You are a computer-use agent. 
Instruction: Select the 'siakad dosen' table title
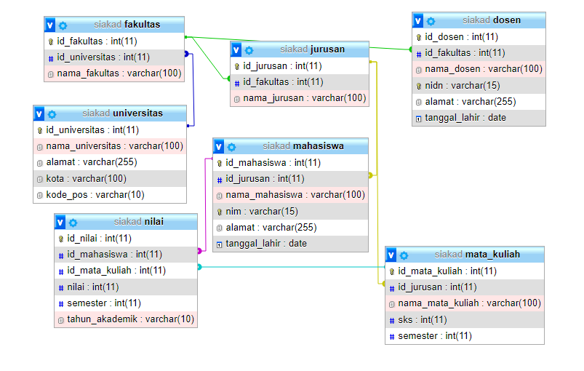point(492,20)
